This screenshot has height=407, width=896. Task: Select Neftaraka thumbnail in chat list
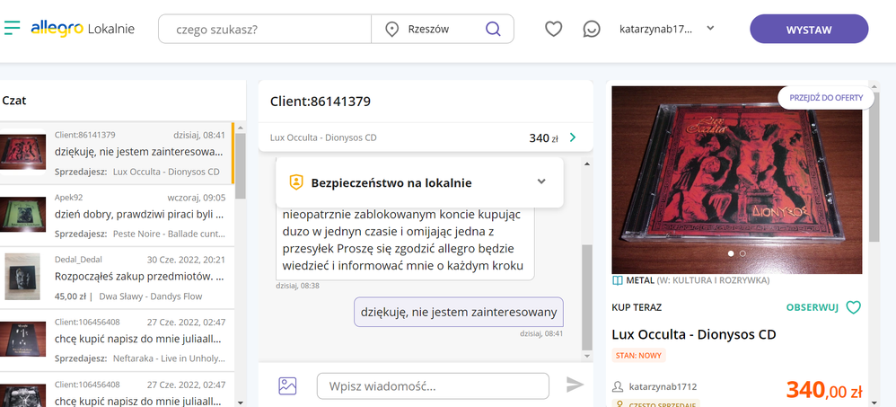point(22,340)
